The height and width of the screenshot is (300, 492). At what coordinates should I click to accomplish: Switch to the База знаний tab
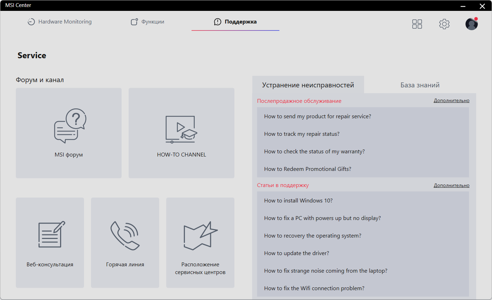pos(420,85)
